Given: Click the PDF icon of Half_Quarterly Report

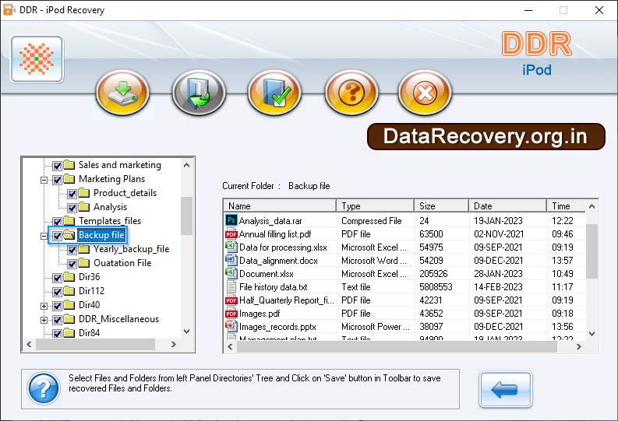Looking at the screenshot, I should [x=231, y=300].
